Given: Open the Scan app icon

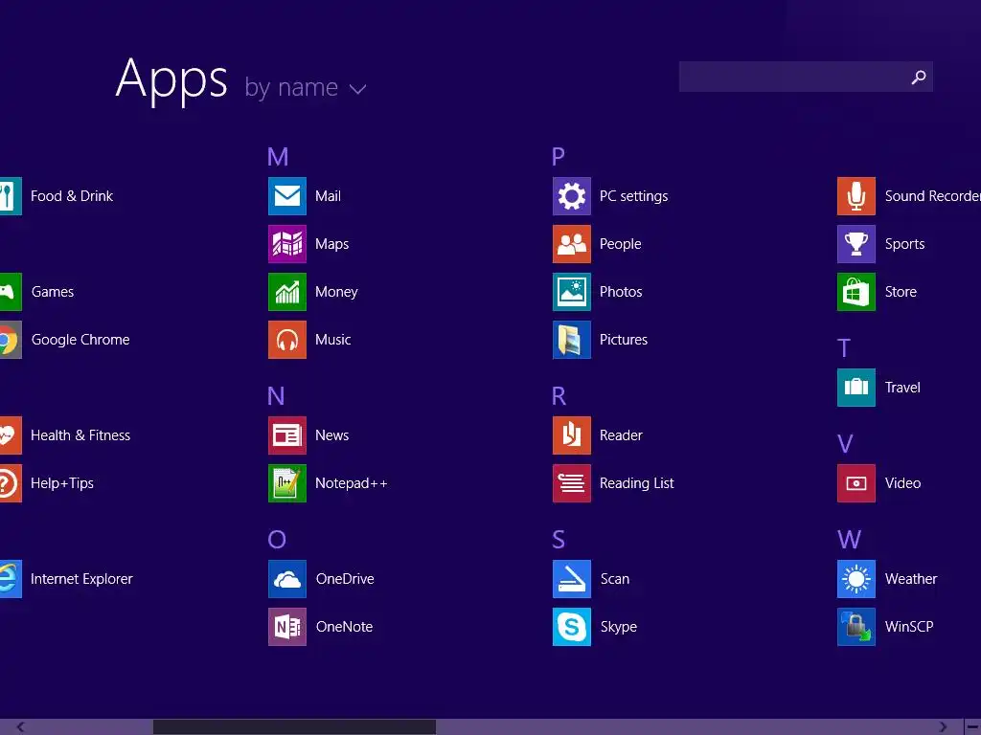Looking at the screenshot, I should coord(572,579).
